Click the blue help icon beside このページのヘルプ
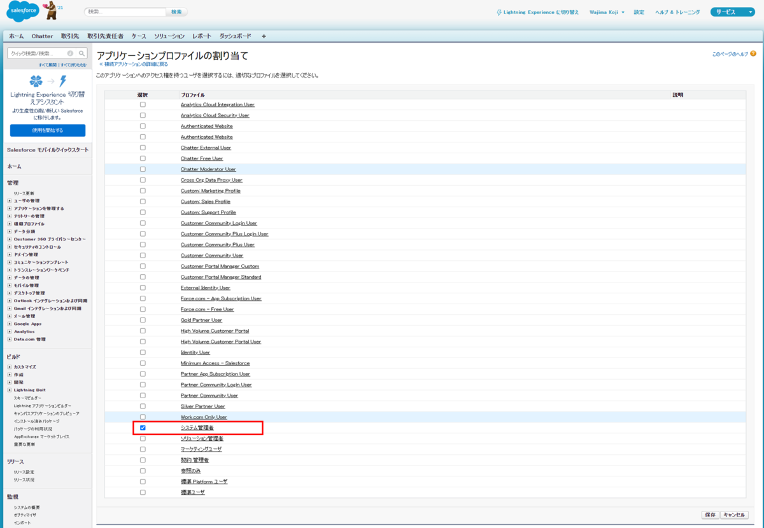Viewport: 764px width, 528px height. (x=753, y=54)
